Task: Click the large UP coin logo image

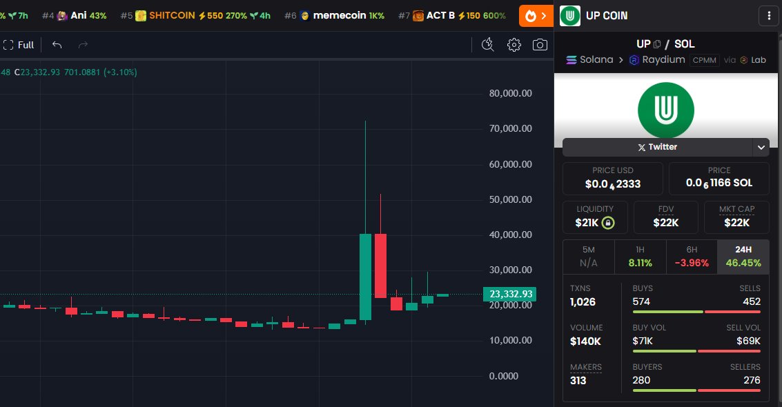Action: 666,110
